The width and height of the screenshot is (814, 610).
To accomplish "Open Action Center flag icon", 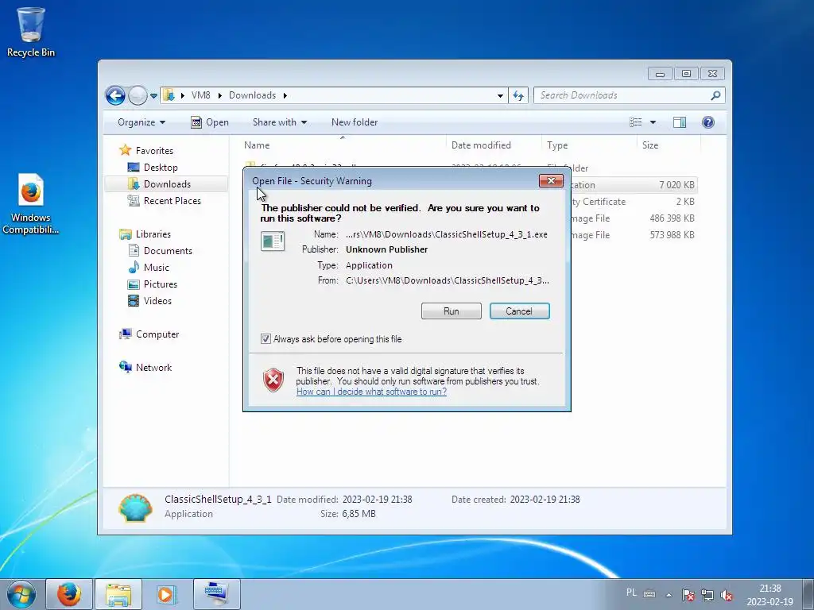I will (688, 595).
